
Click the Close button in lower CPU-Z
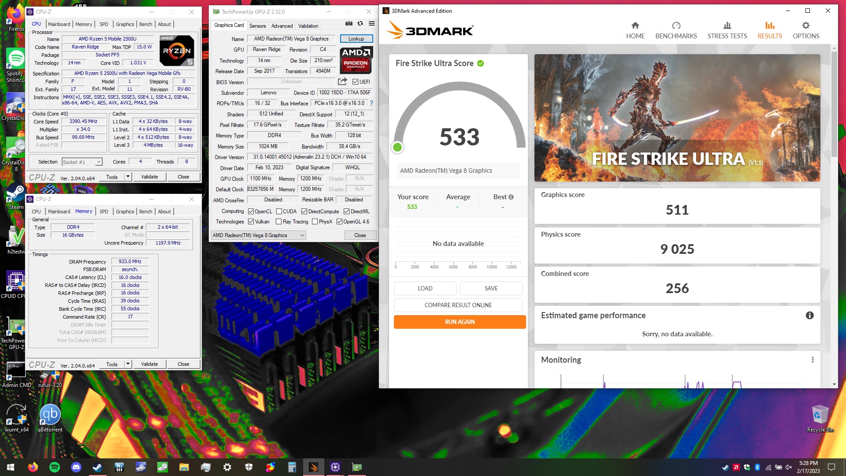coord(183,364)
